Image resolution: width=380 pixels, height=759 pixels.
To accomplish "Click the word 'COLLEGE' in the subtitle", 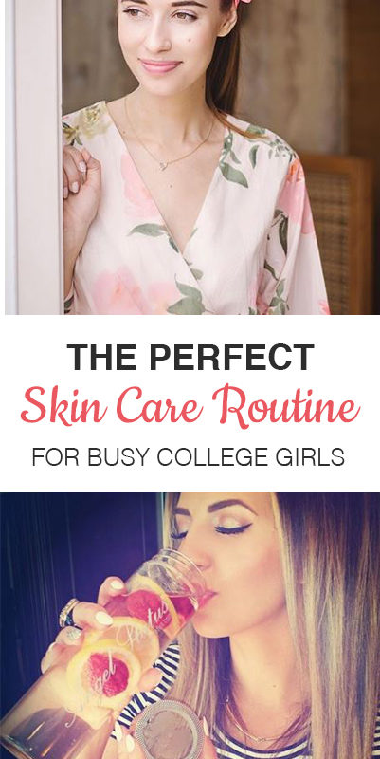I will pos(208,457).
